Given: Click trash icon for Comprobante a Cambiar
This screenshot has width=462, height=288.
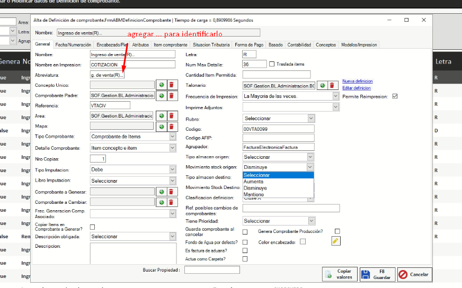Looking at the screenshot, I should click(171, 202).
